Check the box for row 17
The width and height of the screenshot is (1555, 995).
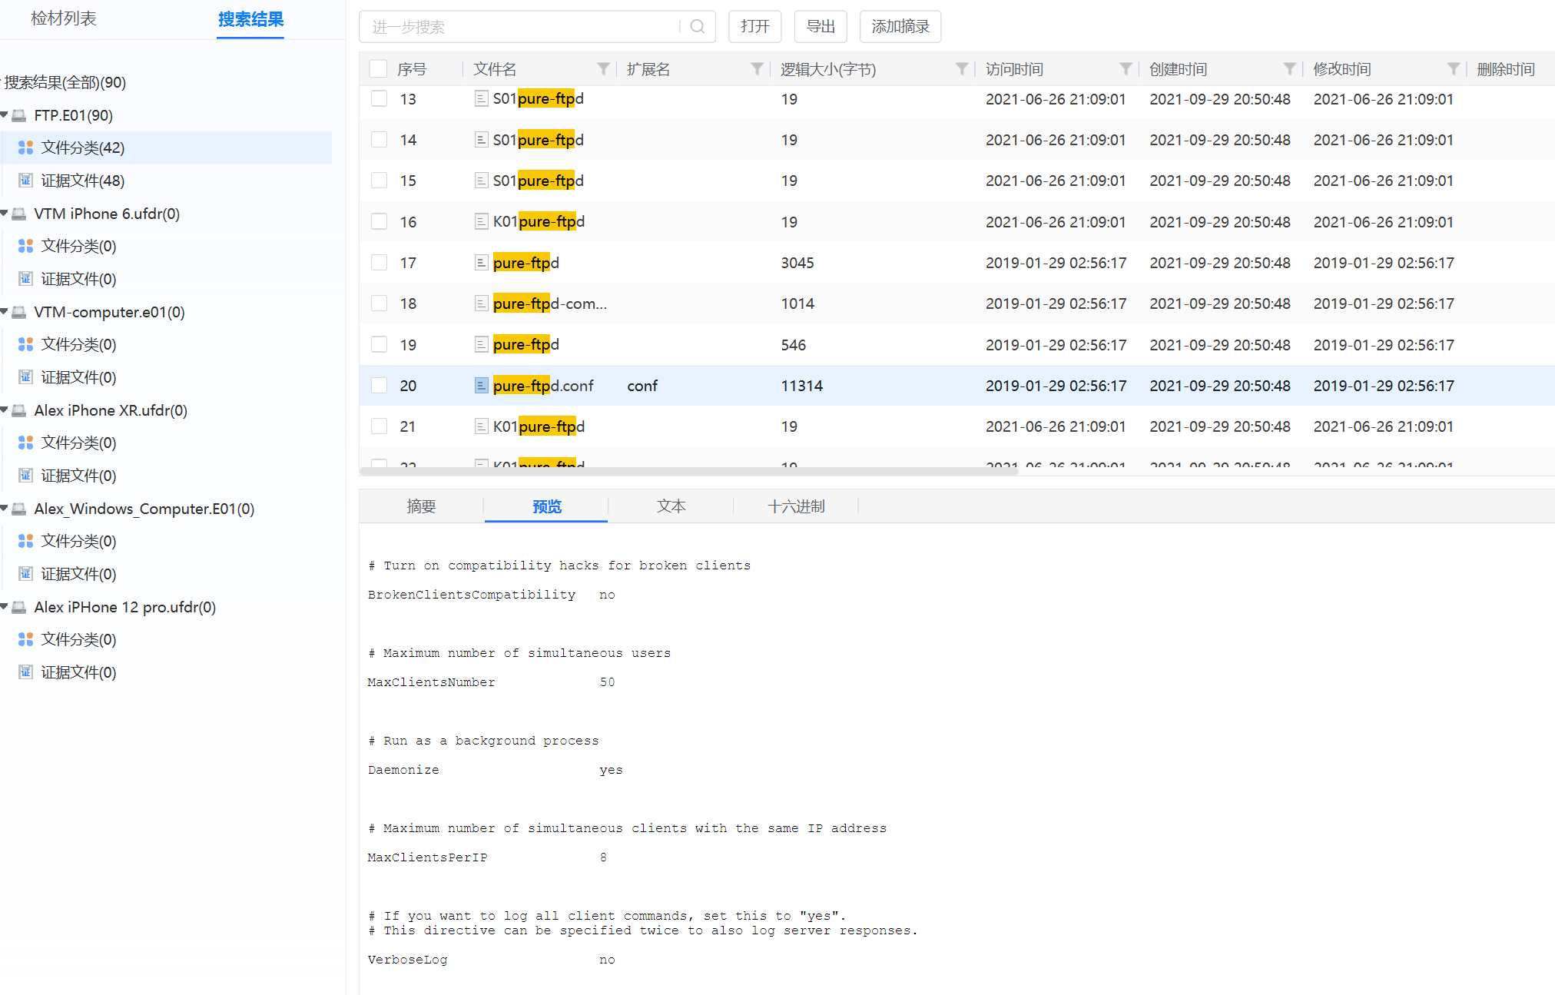(379, 263)
